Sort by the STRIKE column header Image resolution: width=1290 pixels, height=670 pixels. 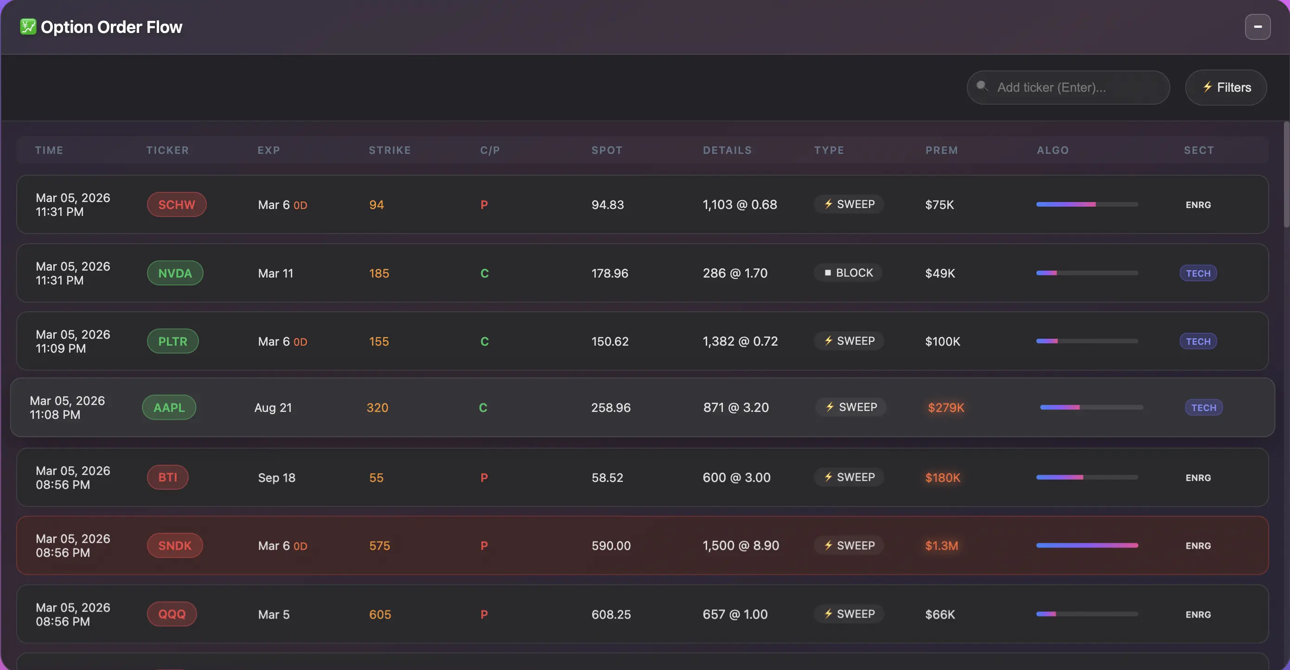click(390, 150)
